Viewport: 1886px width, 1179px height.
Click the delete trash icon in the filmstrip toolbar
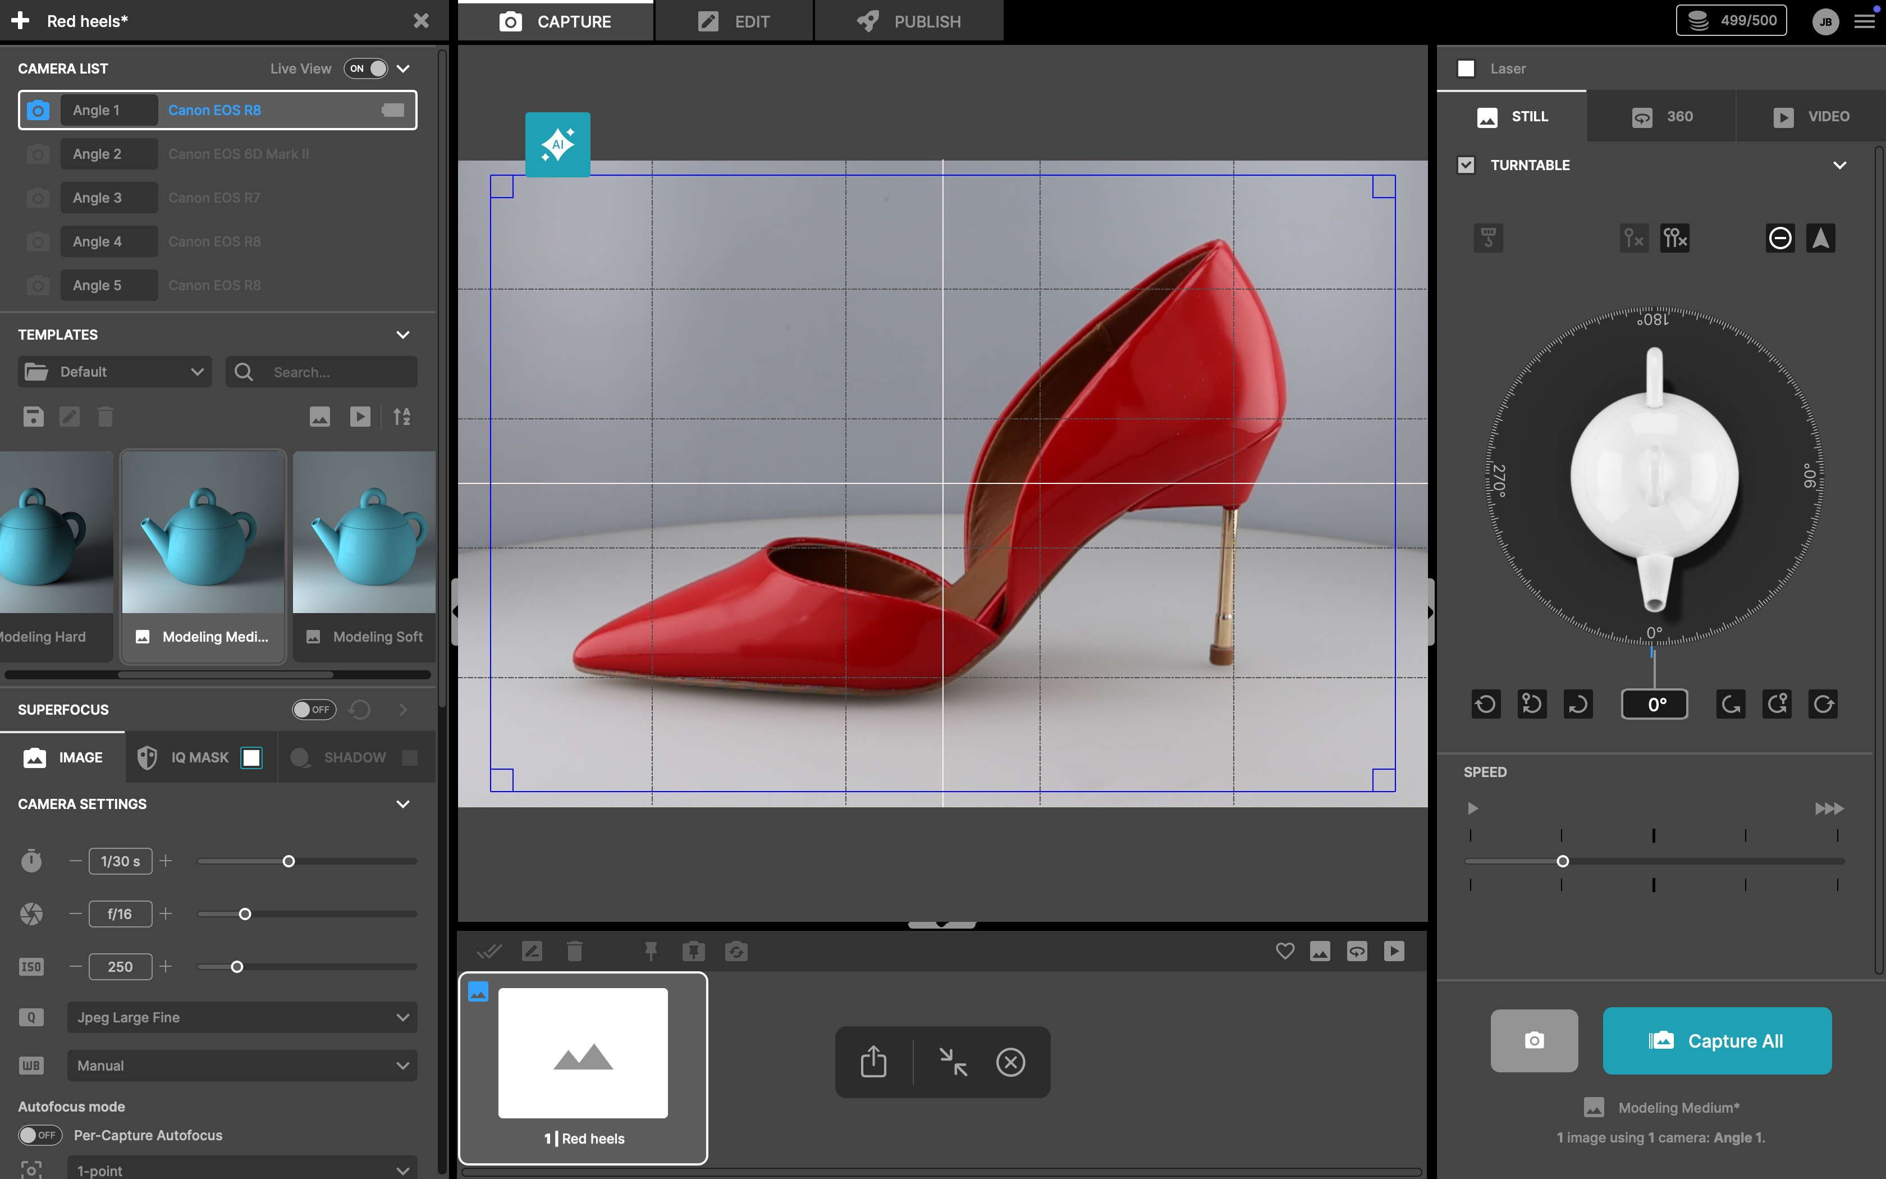(x=574, y=950)
